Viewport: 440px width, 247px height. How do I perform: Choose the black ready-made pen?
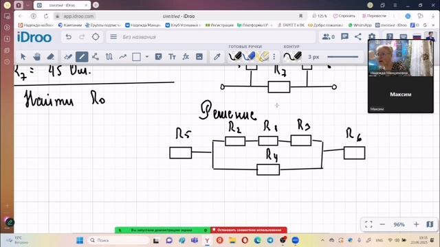[x=235, y=56]
